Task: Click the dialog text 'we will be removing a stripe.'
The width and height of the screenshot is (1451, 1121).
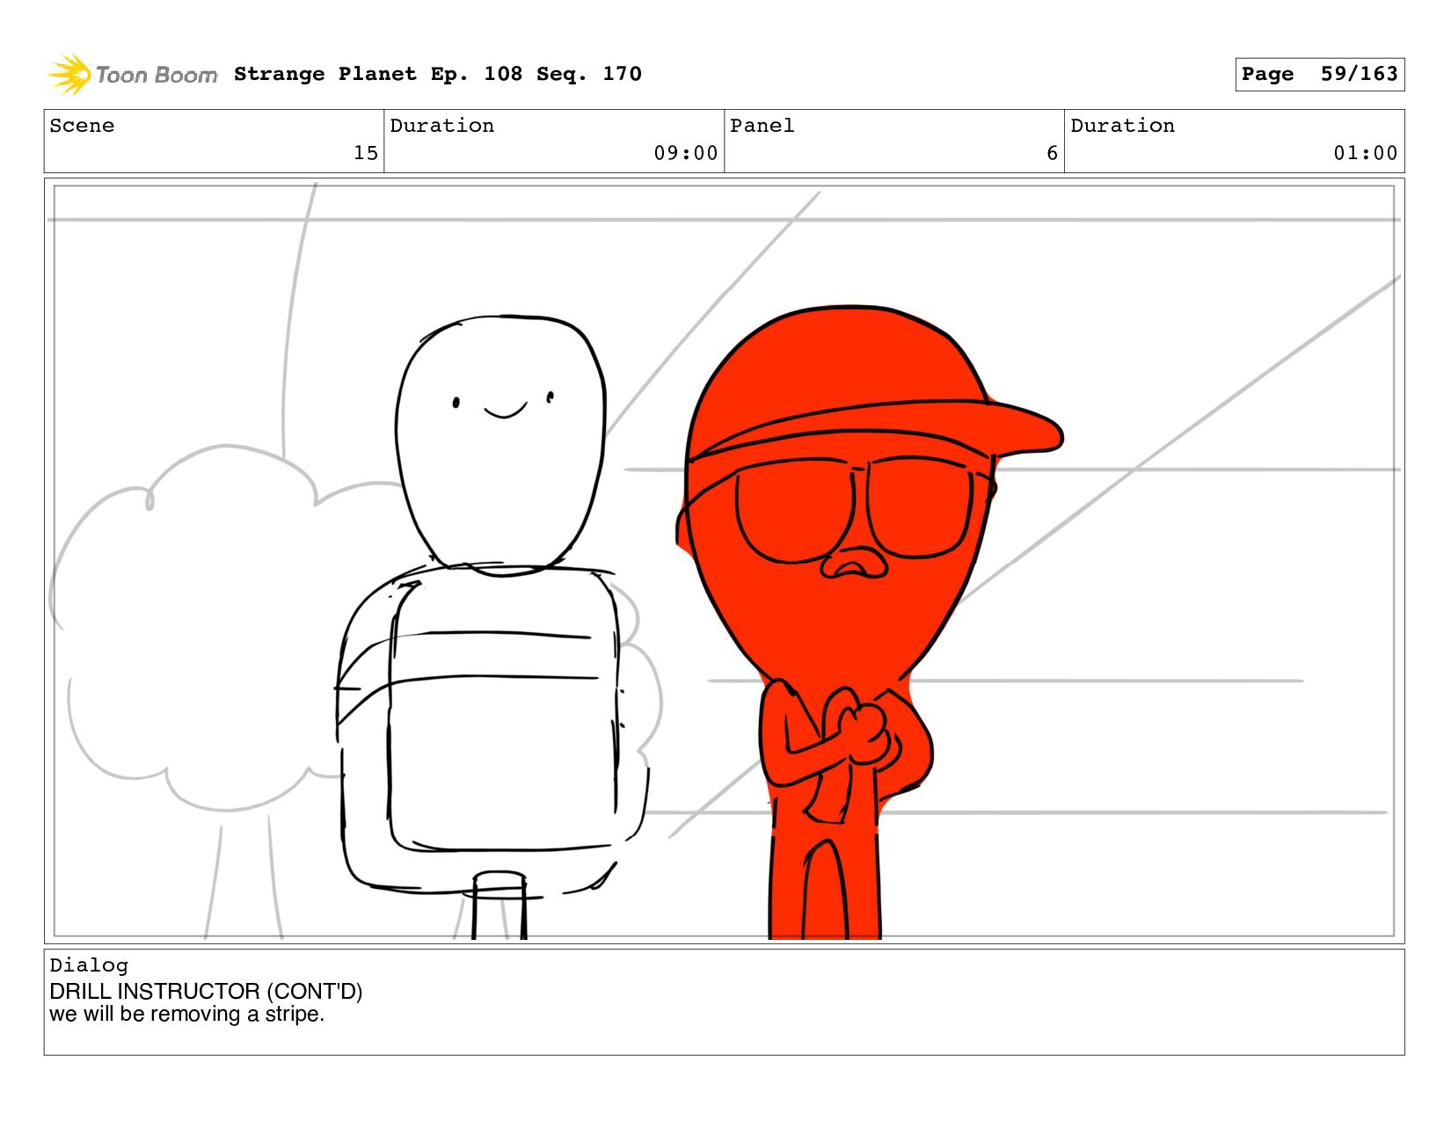Action: (x=187, y=1014)
